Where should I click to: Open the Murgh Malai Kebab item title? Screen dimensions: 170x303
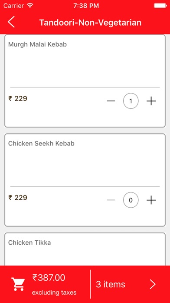click(38, 44)
